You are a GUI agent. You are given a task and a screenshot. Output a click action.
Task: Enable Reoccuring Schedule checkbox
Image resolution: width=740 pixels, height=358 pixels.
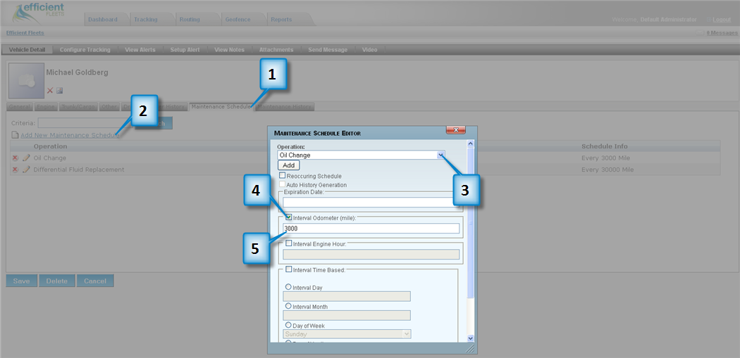[x=282, y=175]
